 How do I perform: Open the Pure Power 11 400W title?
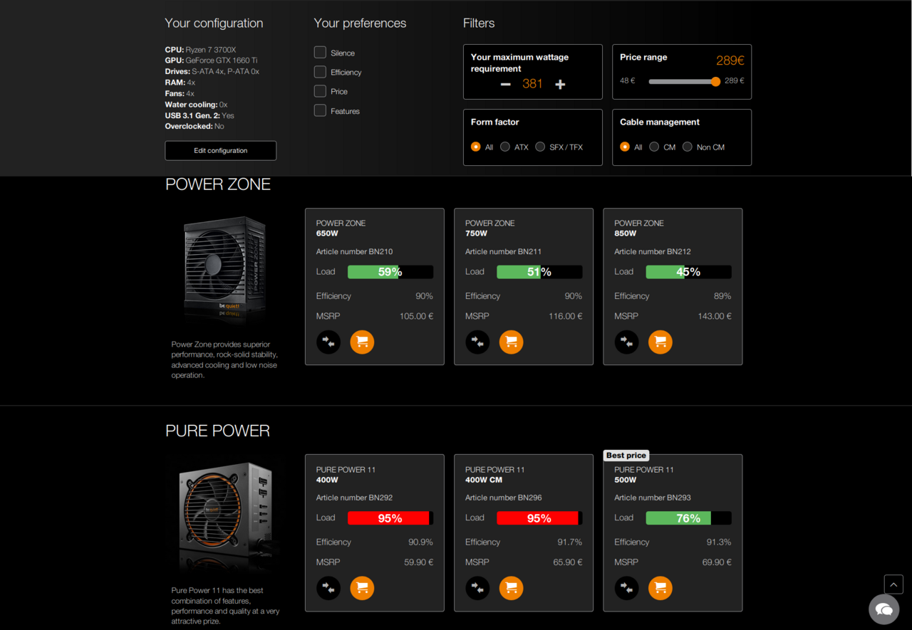tap(346, 474)
